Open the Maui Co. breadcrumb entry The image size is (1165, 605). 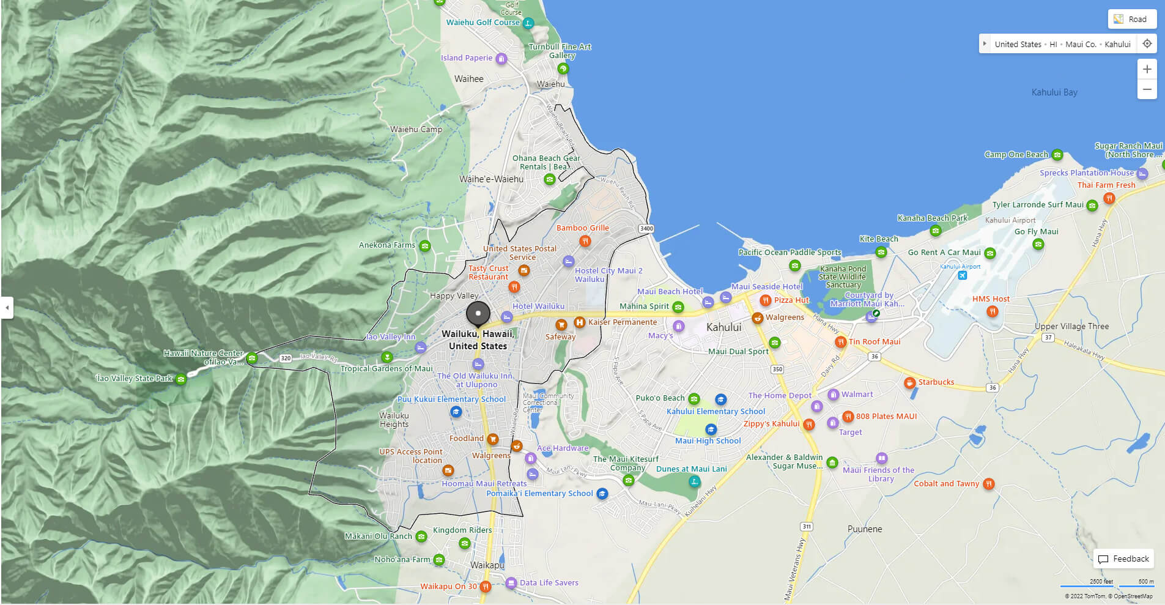tap(1080, 43)
